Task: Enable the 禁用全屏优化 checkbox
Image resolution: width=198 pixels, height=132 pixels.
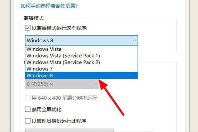Action: pyautogui.click(x=28, y=109)
